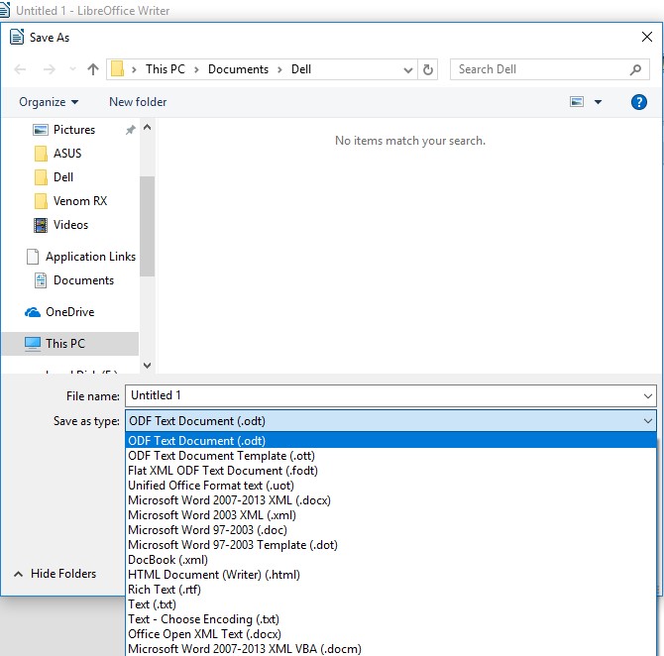Choose Microsoft Word 2007-2013 XML VBA (.docm)
The width and height of the screenshot is (664, 656).
pos(390,649)
